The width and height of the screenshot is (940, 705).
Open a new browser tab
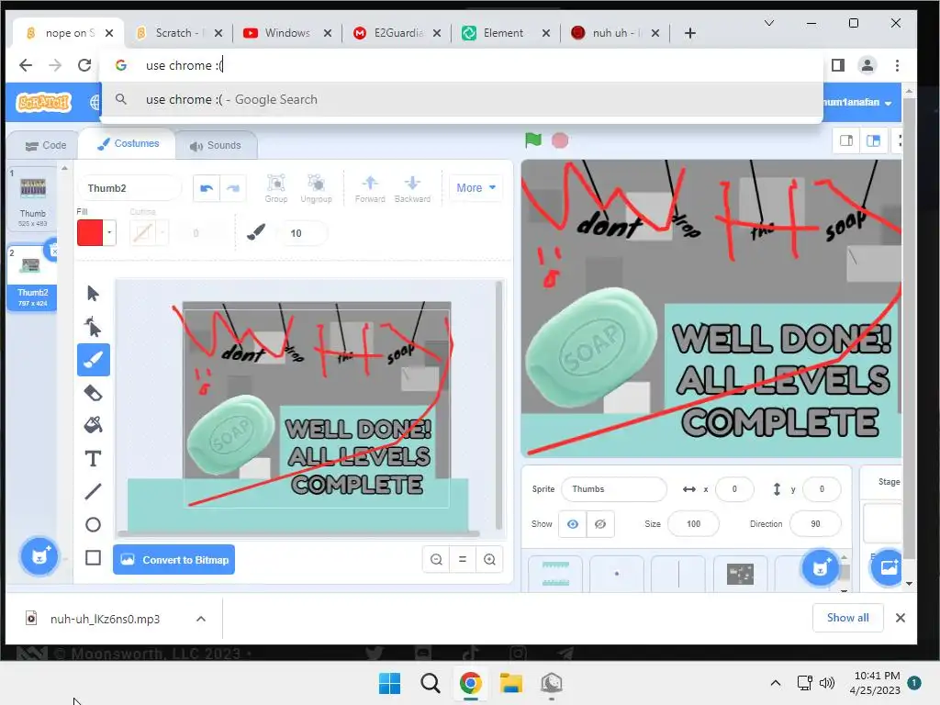pyautogui.click(x=690, y=33)
